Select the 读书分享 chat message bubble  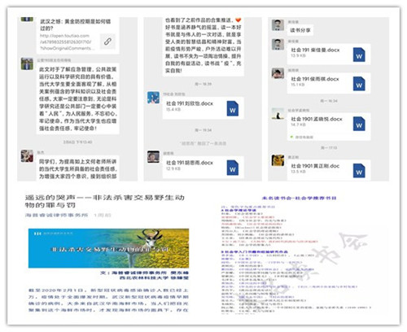(x=300, y=30)
